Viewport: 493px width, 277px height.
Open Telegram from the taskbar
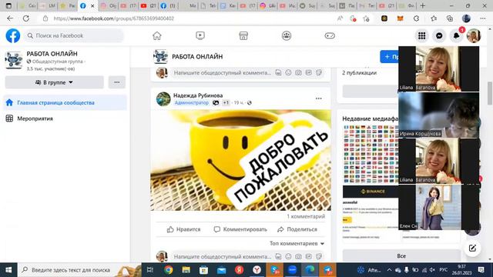[x=327, y=270]
